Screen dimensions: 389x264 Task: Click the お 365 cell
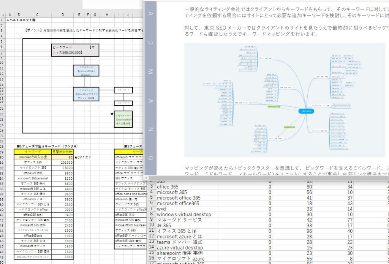pos(187,226)
